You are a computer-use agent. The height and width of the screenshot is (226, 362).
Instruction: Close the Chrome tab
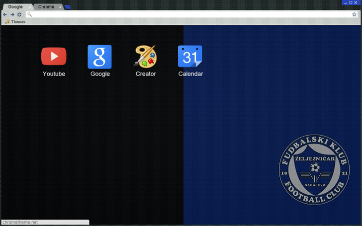coord(60,7)
